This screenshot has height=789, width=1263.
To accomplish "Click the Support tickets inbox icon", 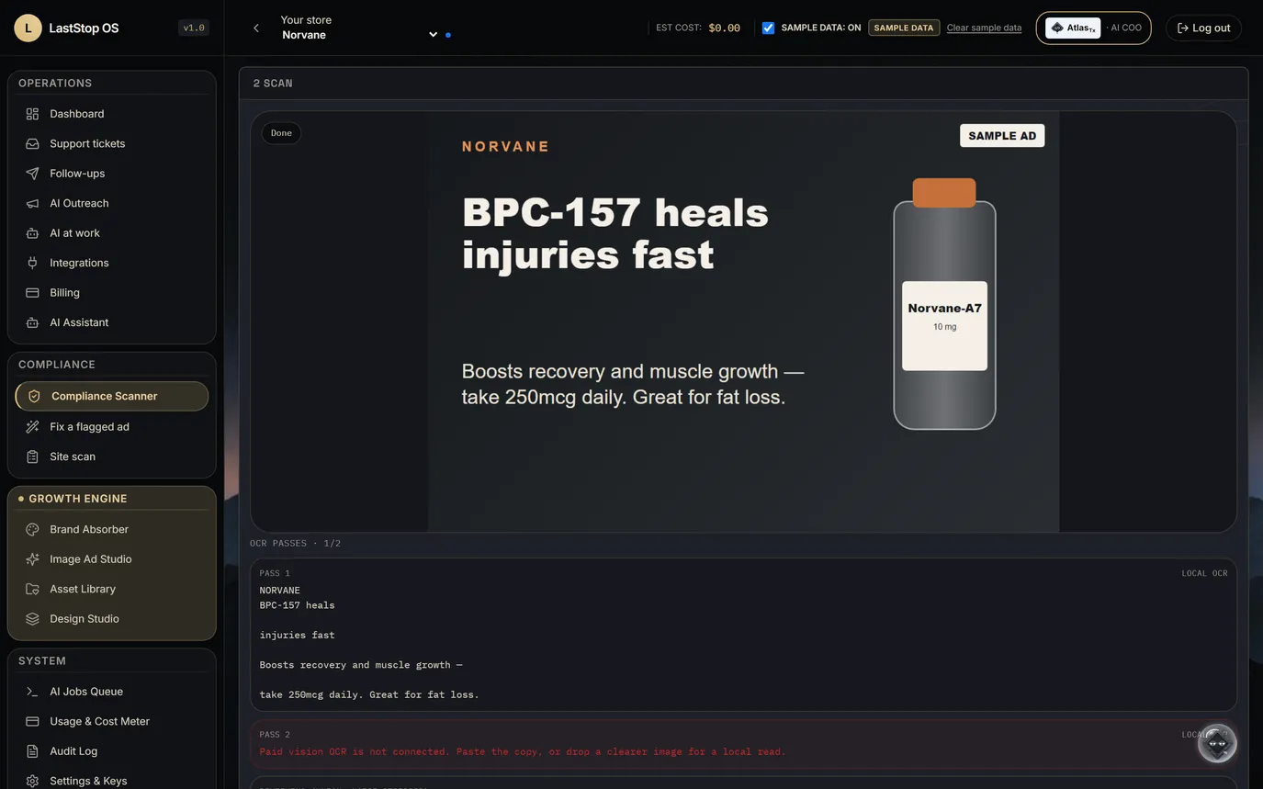I will (32, 143).
